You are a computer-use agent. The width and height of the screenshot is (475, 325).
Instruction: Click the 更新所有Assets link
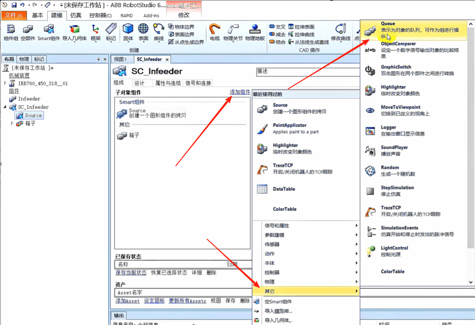[x=188, y=301]
